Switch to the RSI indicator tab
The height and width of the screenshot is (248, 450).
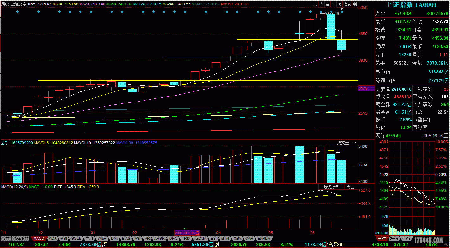(x=64, y=238)
